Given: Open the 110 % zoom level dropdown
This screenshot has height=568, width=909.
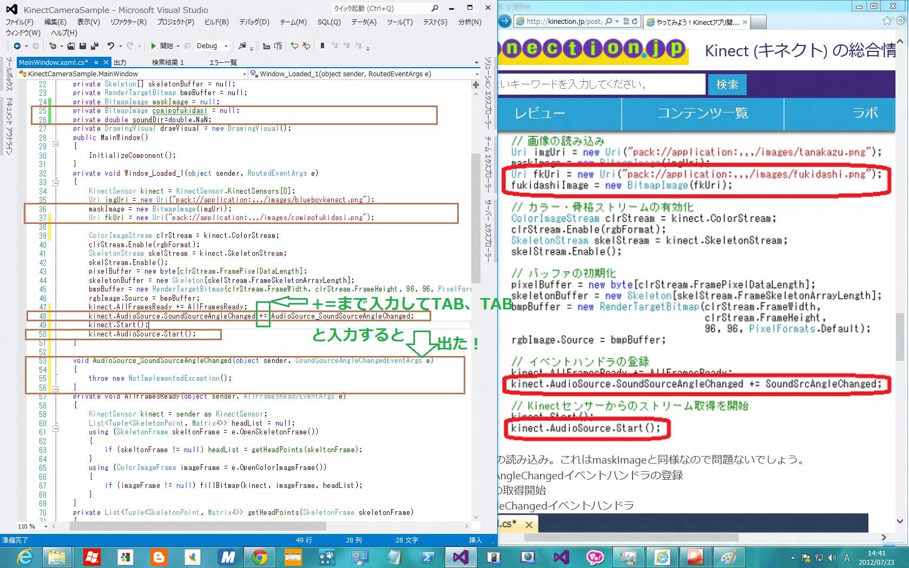Looking at the screenshot, I should tap(46, 526).
